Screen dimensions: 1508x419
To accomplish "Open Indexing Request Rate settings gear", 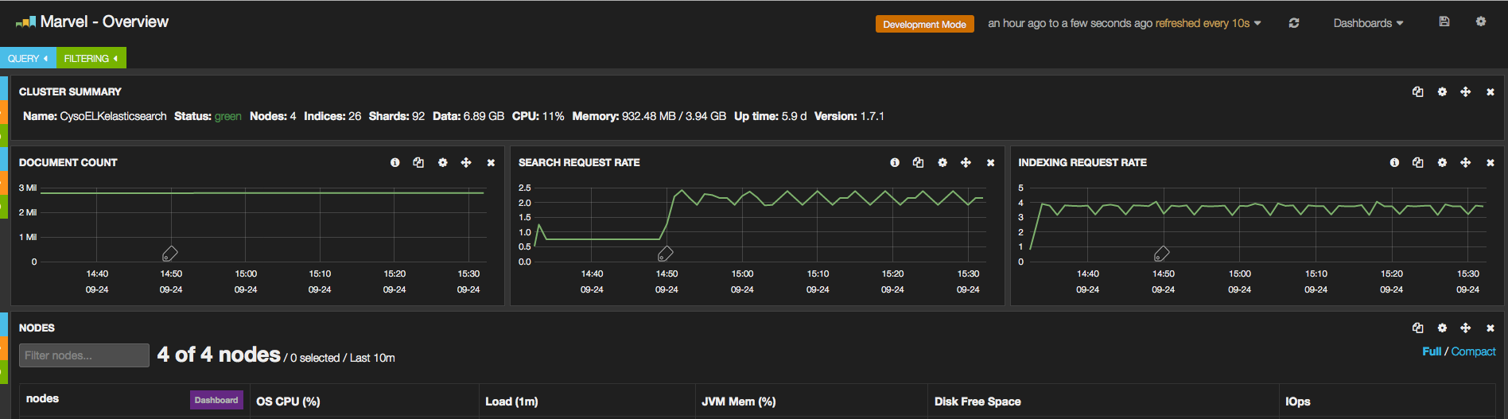I will coord(1442,162).
